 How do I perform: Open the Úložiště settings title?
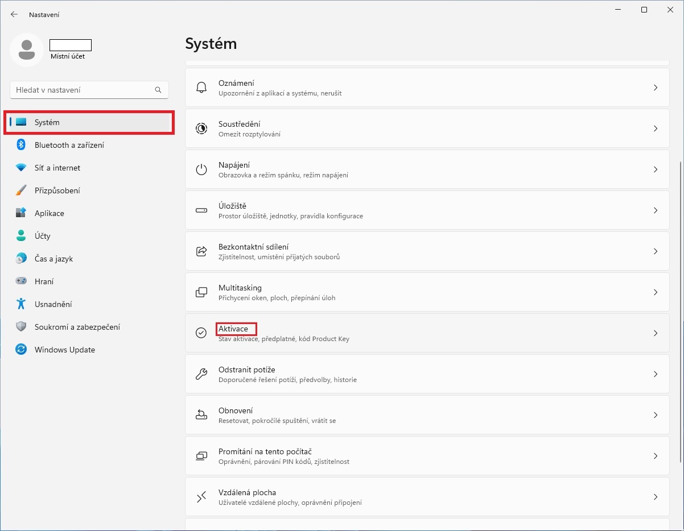[x=232, y=206]
